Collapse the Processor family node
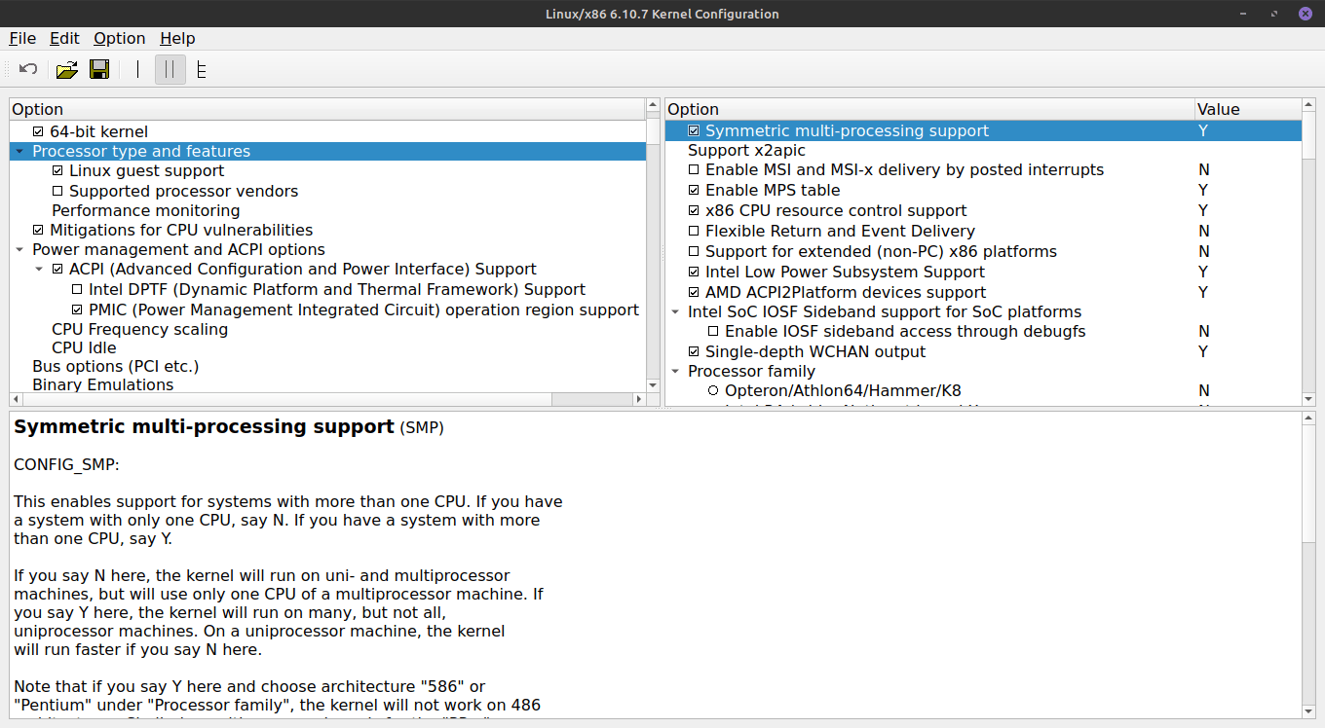 [x=675, y=372]
